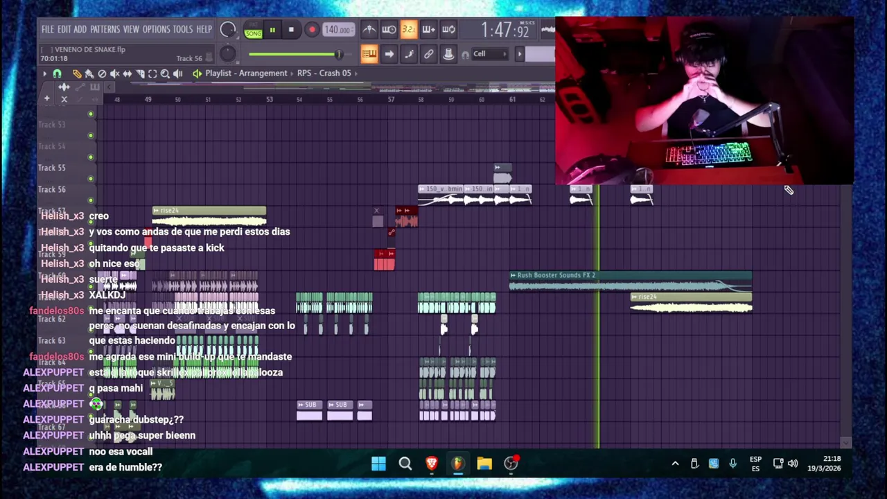The width and height of the screenshot is (887, 499).
Task: Click the 140.000 tempo field
Action: point(338,30)
